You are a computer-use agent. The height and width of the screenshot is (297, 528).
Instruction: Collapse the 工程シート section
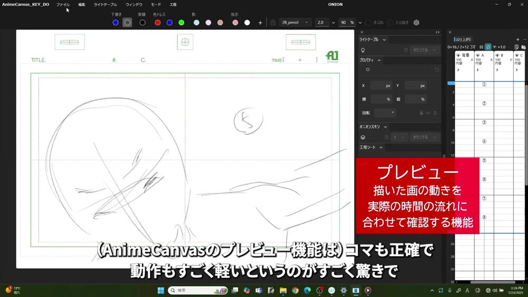(x=381, y=147)
